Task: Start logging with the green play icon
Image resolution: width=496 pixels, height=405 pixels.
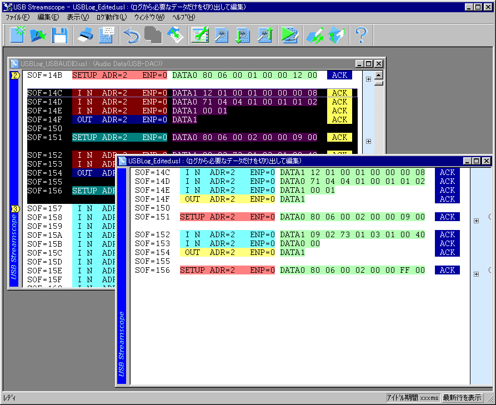Action: tap(290, 35)
